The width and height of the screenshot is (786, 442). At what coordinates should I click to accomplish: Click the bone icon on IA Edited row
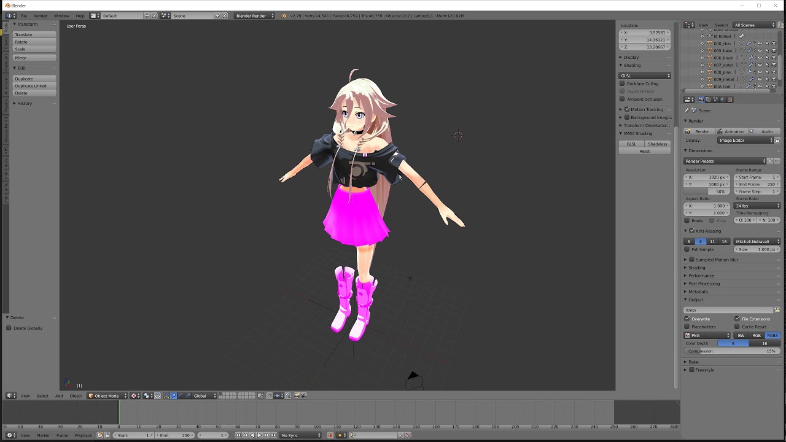pyautogui.click(x=741, y=36)
